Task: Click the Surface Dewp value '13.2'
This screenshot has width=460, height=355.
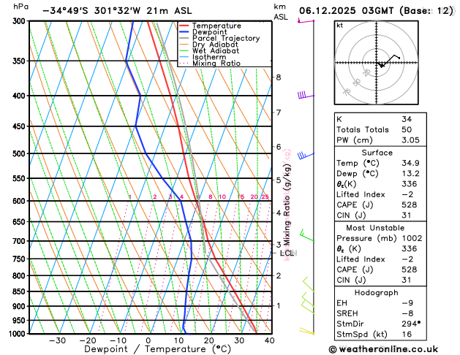Action: tap(411, 174)
